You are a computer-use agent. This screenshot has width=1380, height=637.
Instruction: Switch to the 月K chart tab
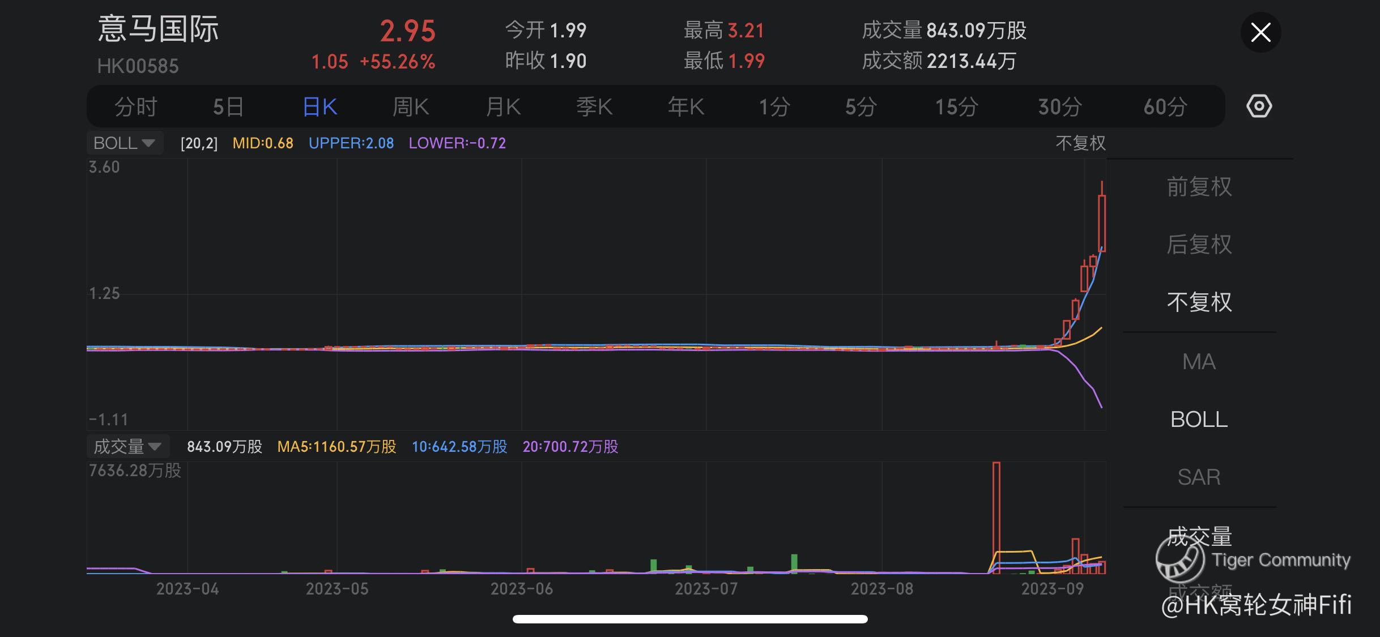click(503, 106)
